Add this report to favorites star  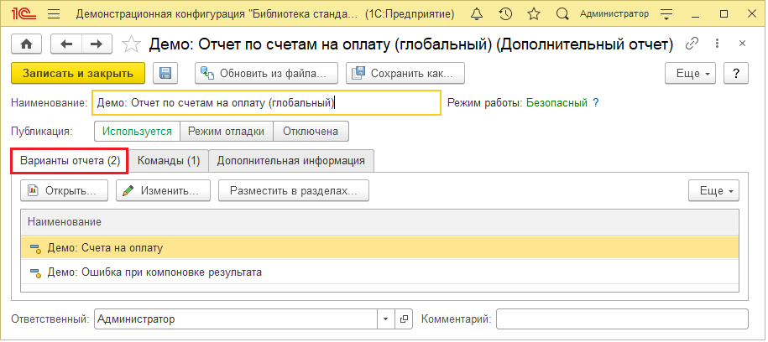(x=131, y=44)
